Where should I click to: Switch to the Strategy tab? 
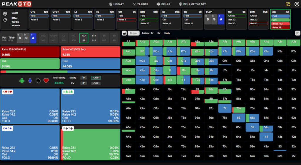[133, 33]
